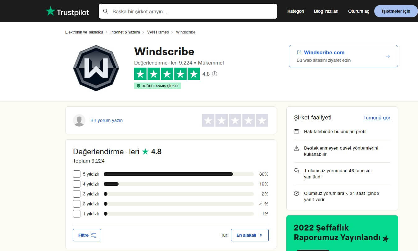
Task: Check the 3 yıldızlı filter checkbox
Action: (77, 194)
